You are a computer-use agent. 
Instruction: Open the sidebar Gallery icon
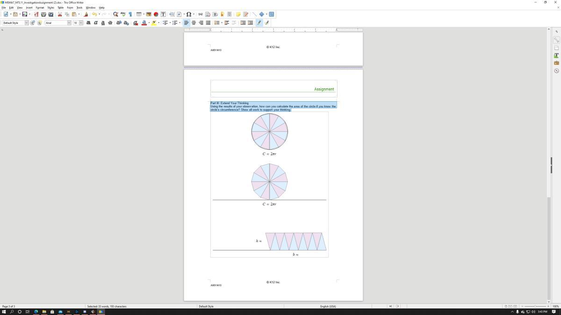[x=556, y=63]
